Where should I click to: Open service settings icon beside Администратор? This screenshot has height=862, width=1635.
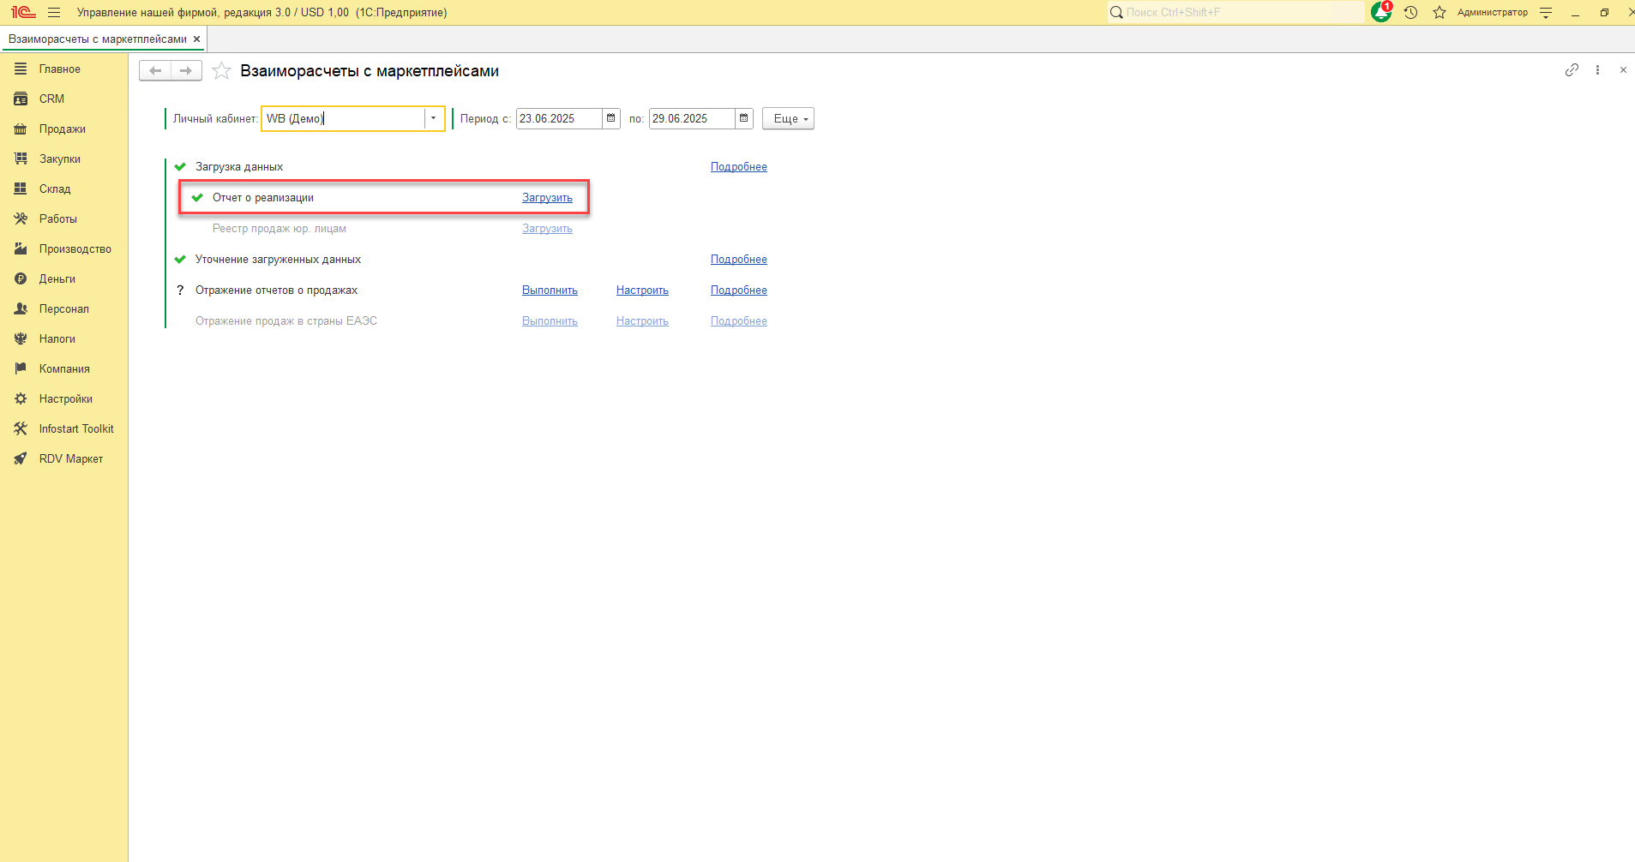pyautogui.click(x=1546, y=13)
